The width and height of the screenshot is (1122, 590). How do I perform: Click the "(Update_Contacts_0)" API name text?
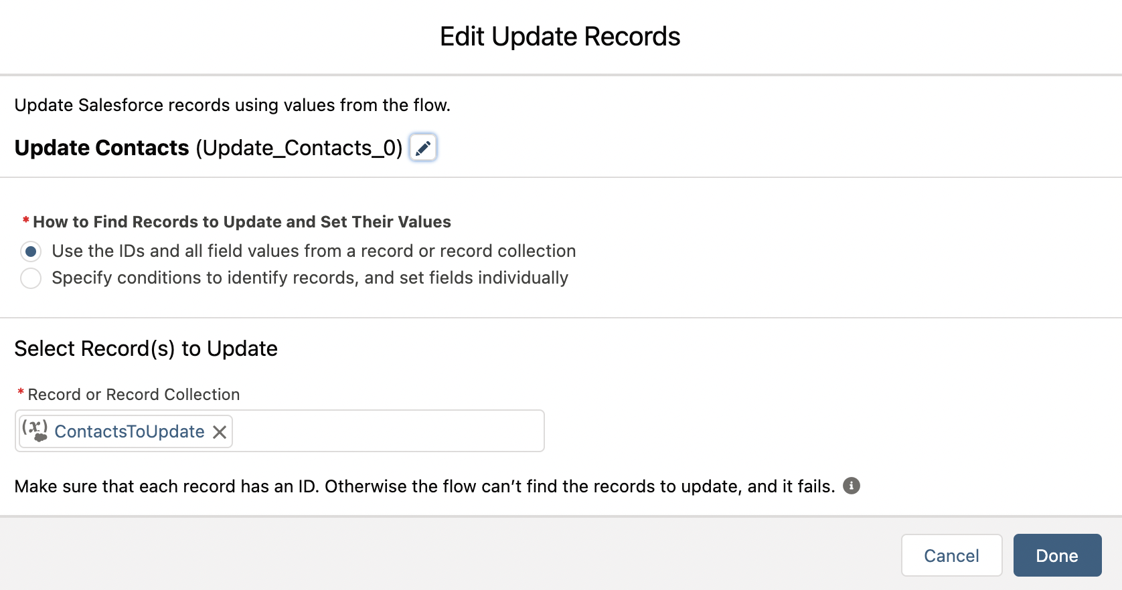pyautogui.click(x=299, y=148)
